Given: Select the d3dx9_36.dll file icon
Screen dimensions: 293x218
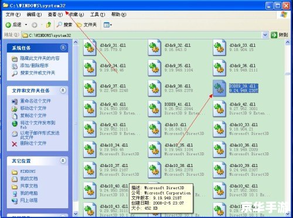Looking at the screenshot, I should click(219, 68).
